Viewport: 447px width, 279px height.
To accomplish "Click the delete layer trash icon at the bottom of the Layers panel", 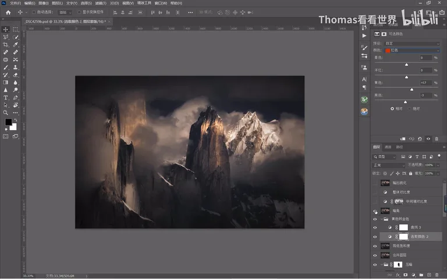I will coord(437,275).
